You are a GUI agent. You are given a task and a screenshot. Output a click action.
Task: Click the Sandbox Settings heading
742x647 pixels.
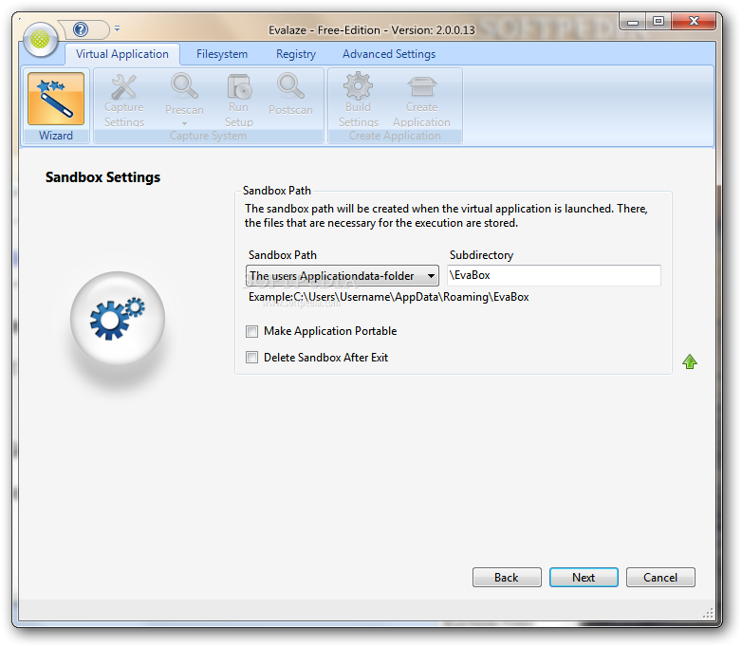(x=102, y=177)
